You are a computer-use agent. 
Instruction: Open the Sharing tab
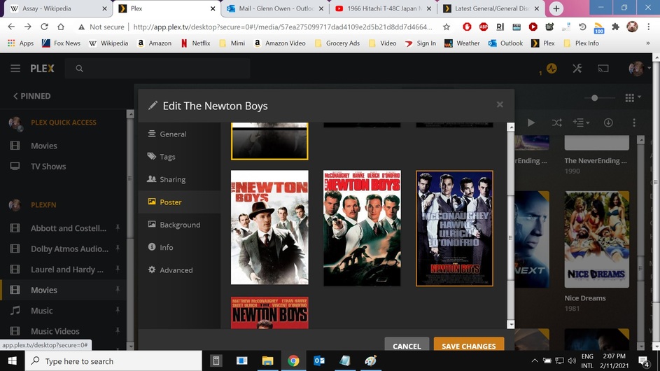click(x=179, y=179)
